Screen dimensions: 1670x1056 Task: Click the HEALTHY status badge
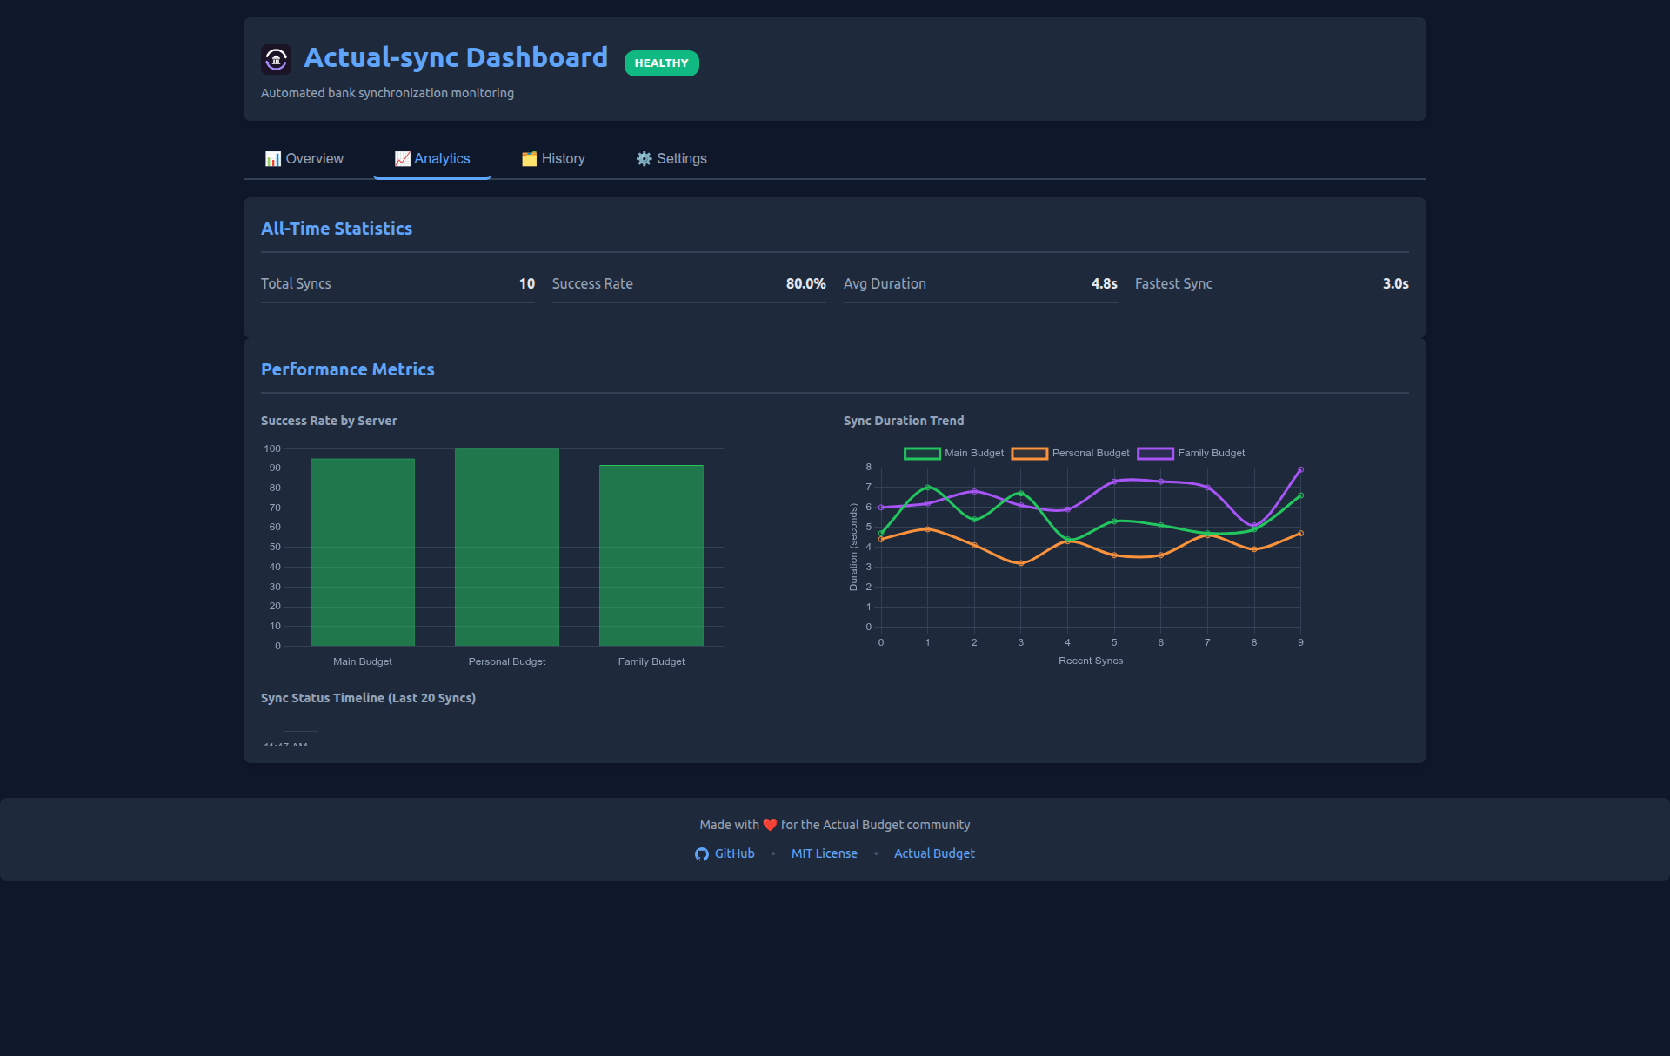point(661,63)
